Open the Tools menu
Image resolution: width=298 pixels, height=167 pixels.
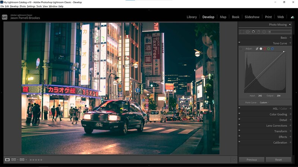point(39,6)
